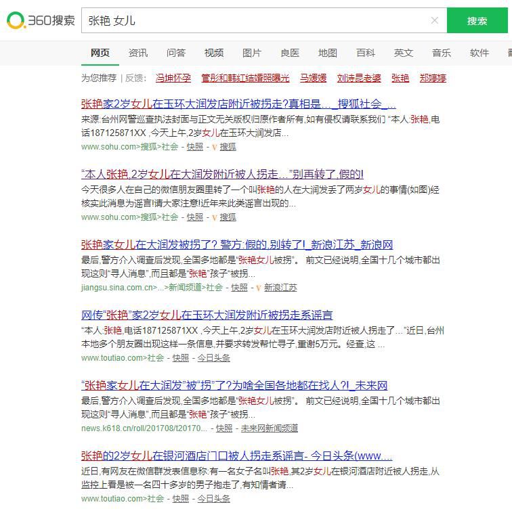The width and height of the screenshot is (512, 511).
Task: Switch to the 音乐 tab
Action: 441,53
